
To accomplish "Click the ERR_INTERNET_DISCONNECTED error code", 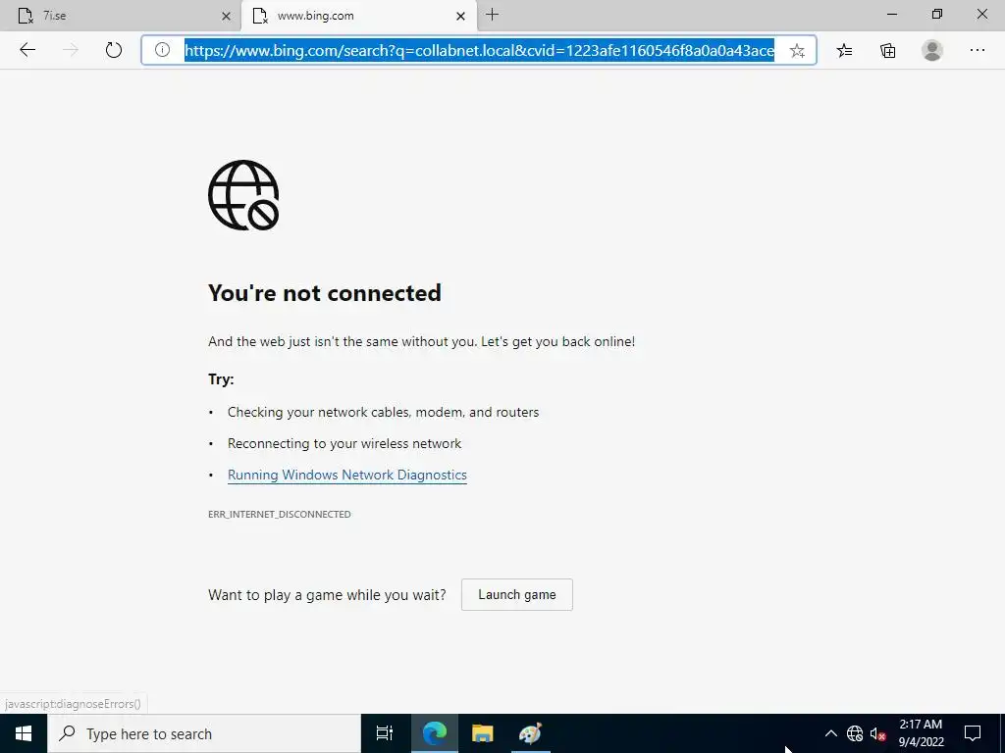I will tap(280, 514).
